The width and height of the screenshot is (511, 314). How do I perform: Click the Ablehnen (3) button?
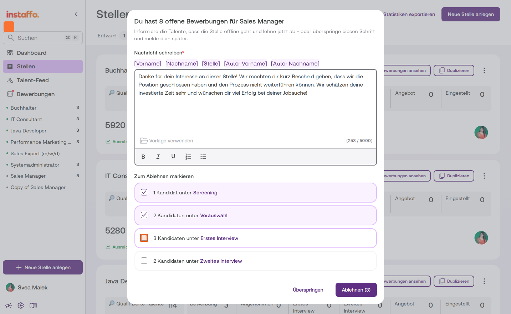(x=356, y=290)
